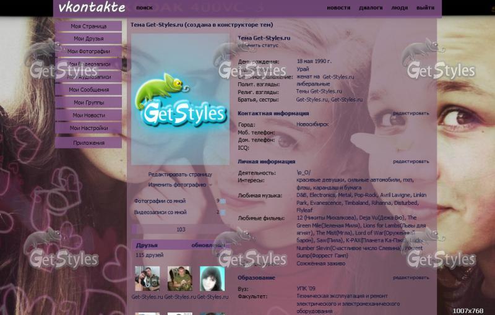The width and height of the screenshot is (495, 315).
Task: Open Моя Страница sidebar item
Action: coord(88,26)
